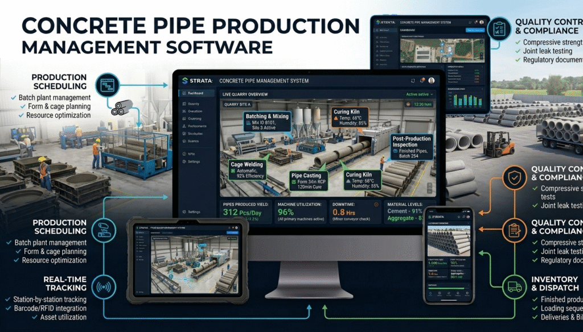Click the stacked pipes icon under Production Scheduling

(x=122, y=107)
